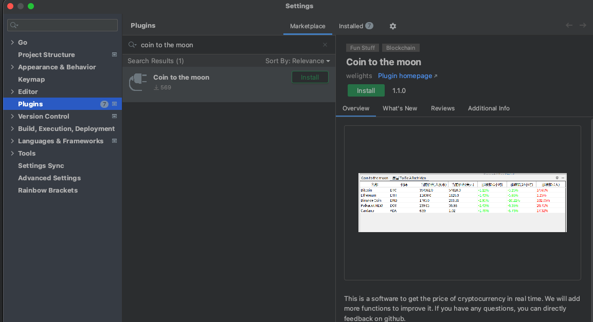Click the Plugins row project-level marker icon
The width and height of the screenshot is (593, 322).
tap(114, 104)
